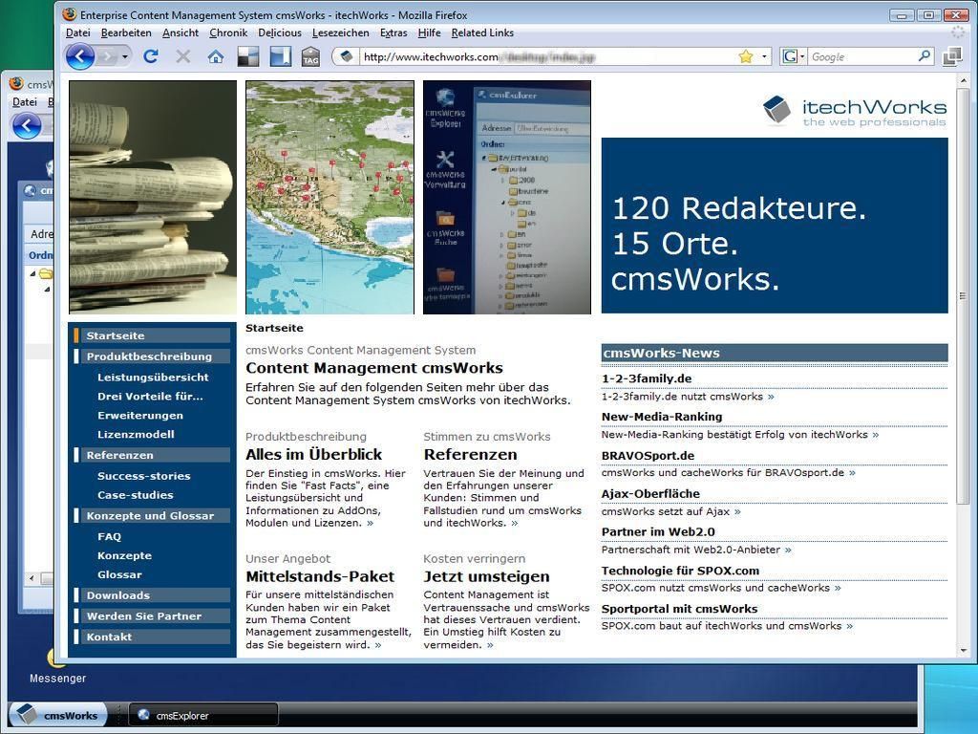978x734 pixels.
Task: Click the stacked newspapers image
Action: [153, 197]
